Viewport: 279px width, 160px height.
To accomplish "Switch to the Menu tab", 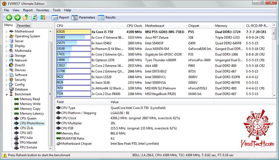I will [x=9, y=25].
